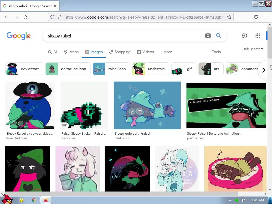272x204 pixels.
Task: Open the youtube.com source link
Action: tap(196, 138)
